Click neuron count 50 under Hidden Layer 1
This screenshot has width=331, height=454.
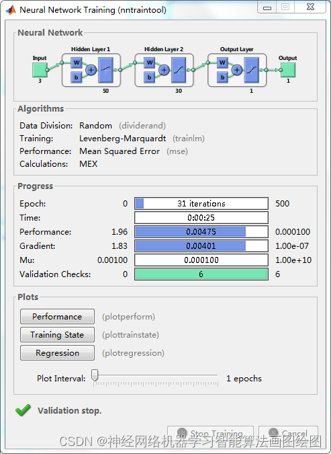click(x=106, y=91)
